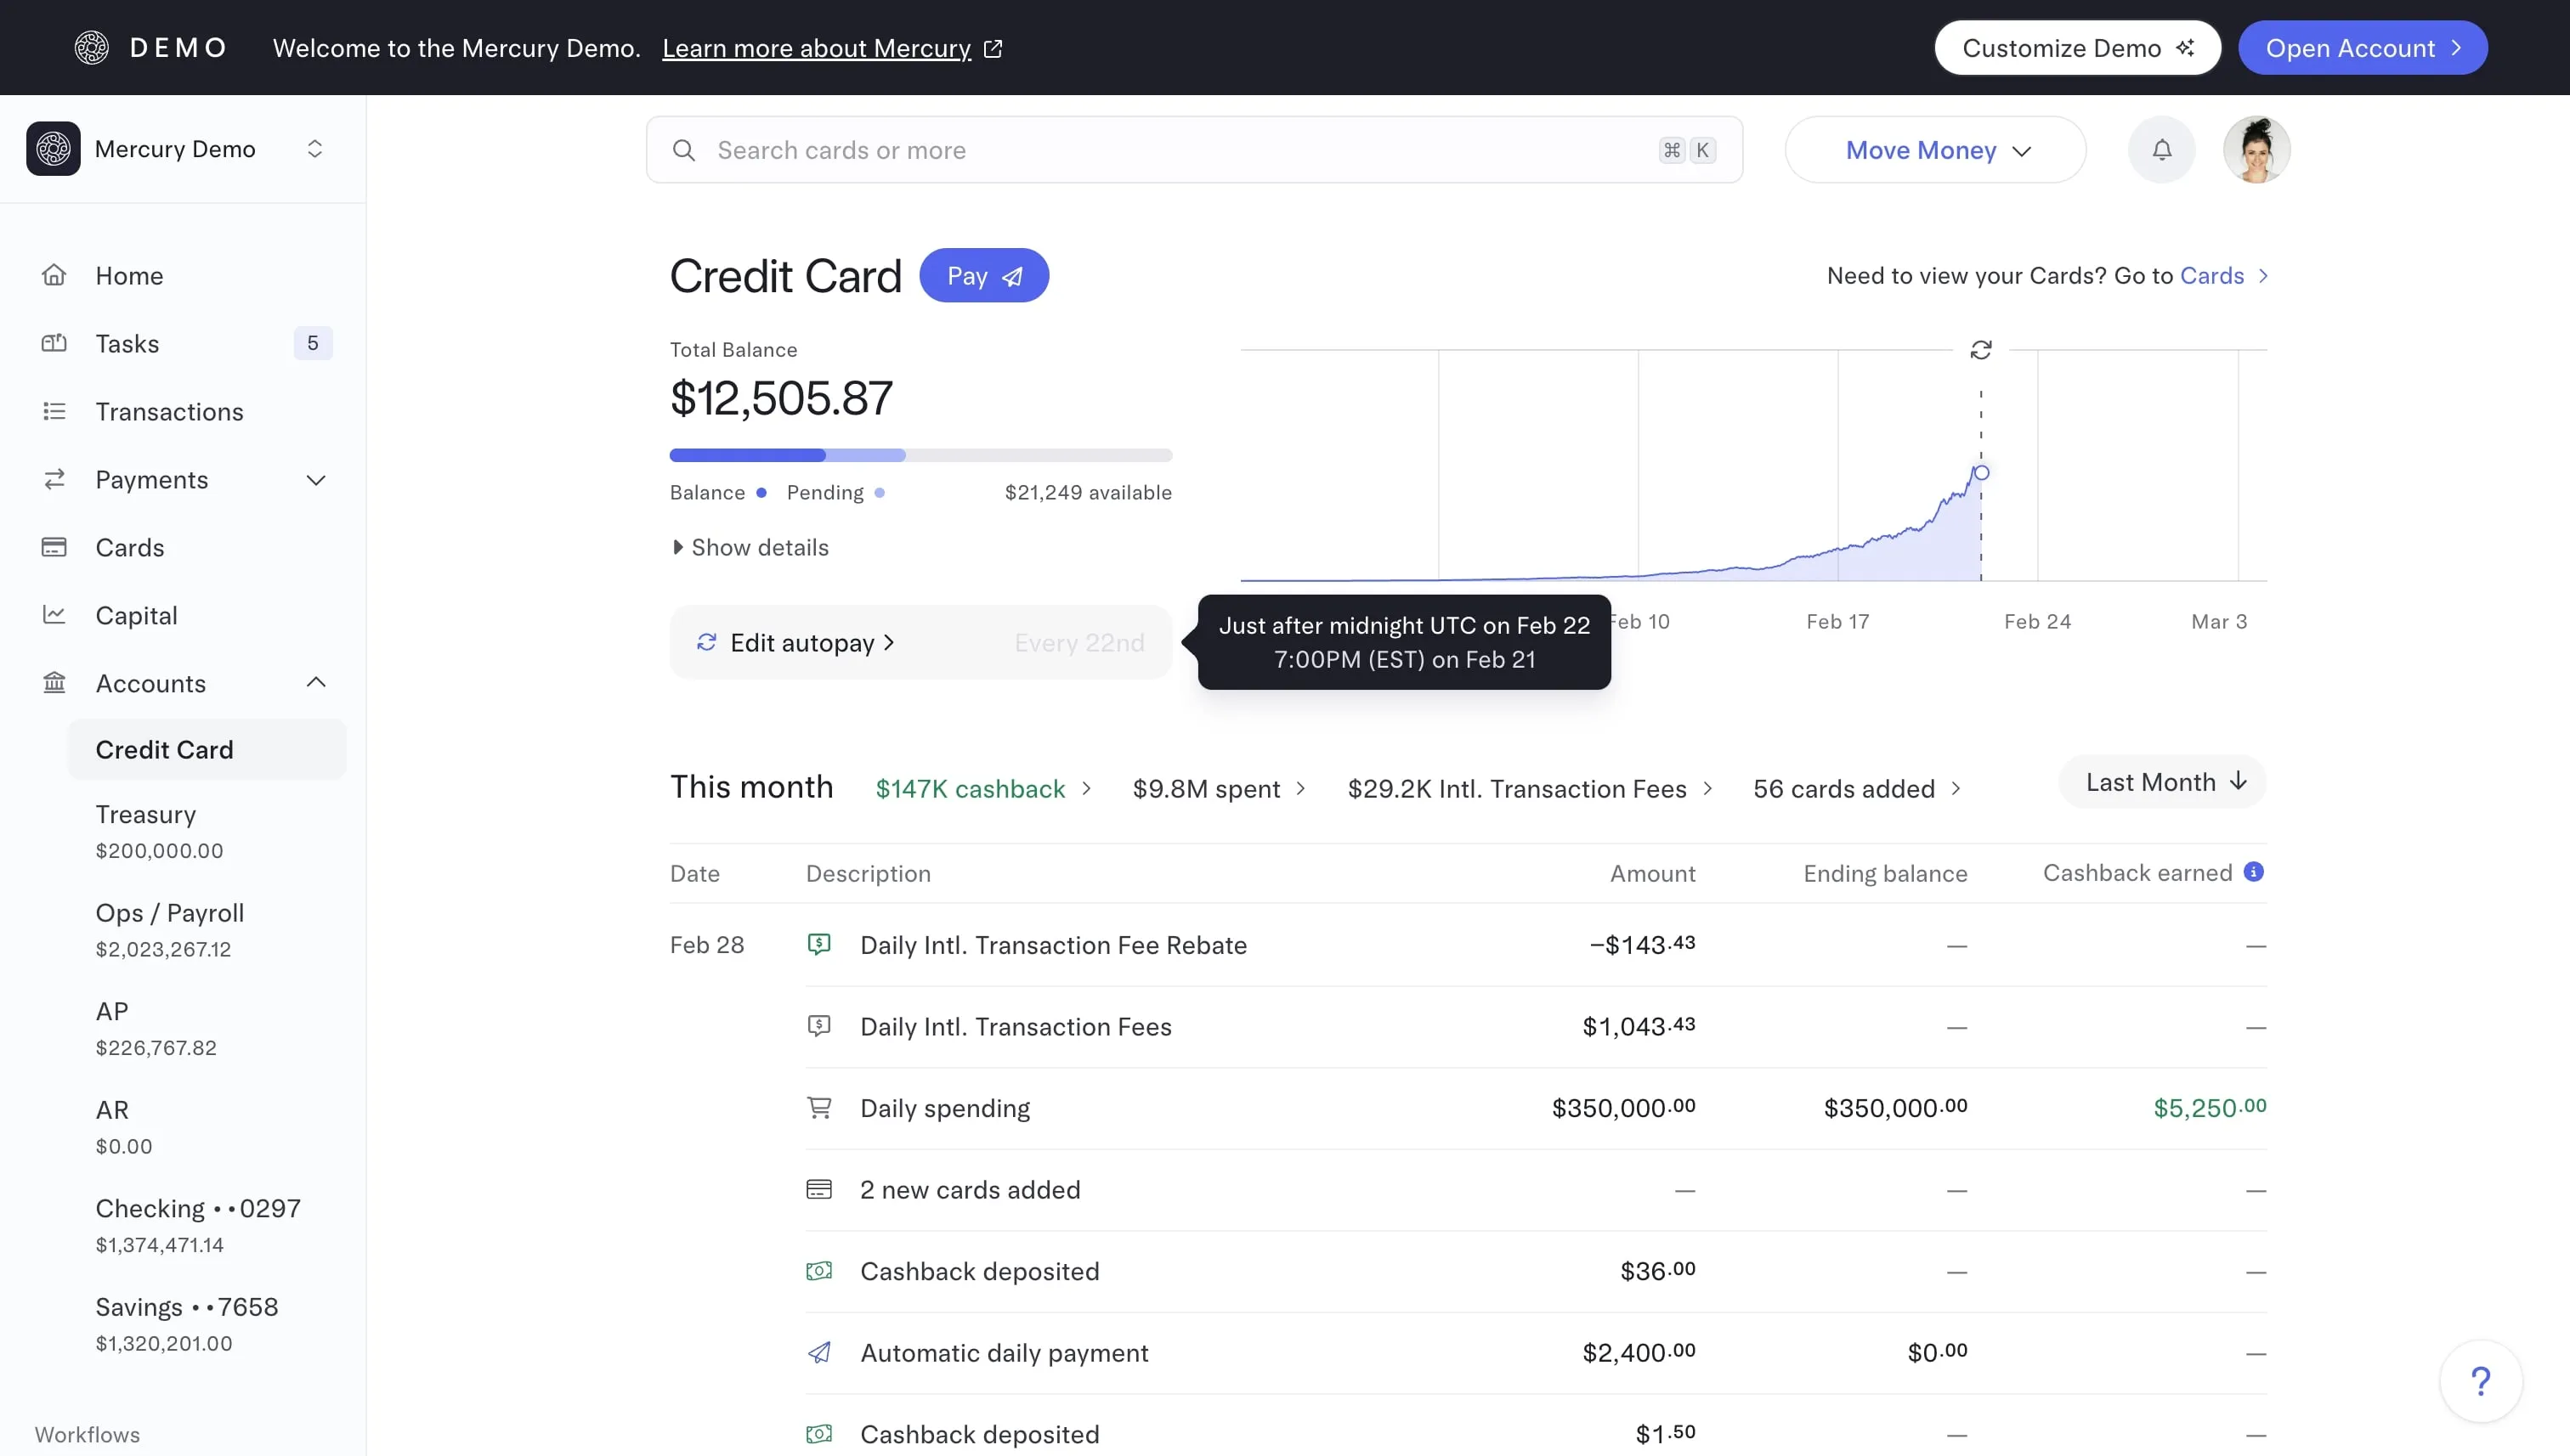
Task: Click the Daily spending cart icon
Action: 819,1108
